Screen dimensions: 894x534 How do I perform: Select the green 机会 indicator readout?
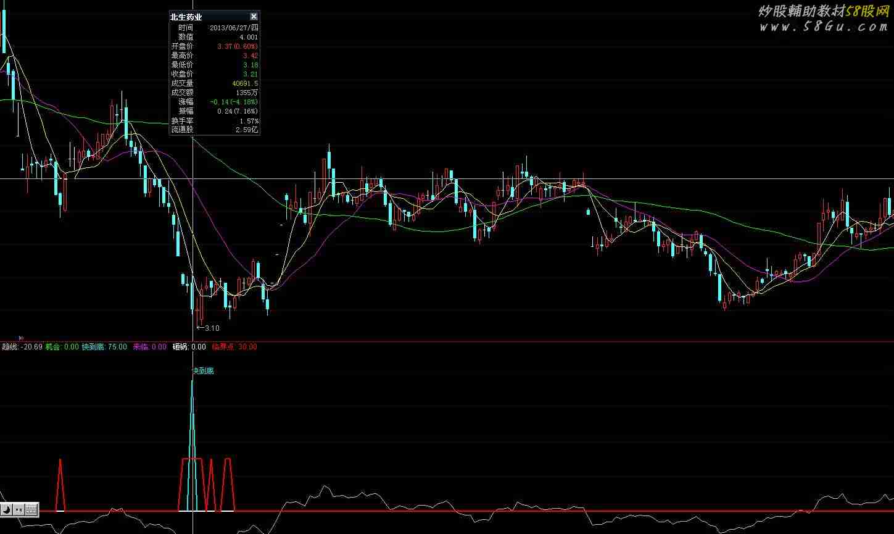62,347
